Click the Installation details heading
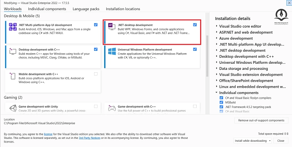 point(233,18)
